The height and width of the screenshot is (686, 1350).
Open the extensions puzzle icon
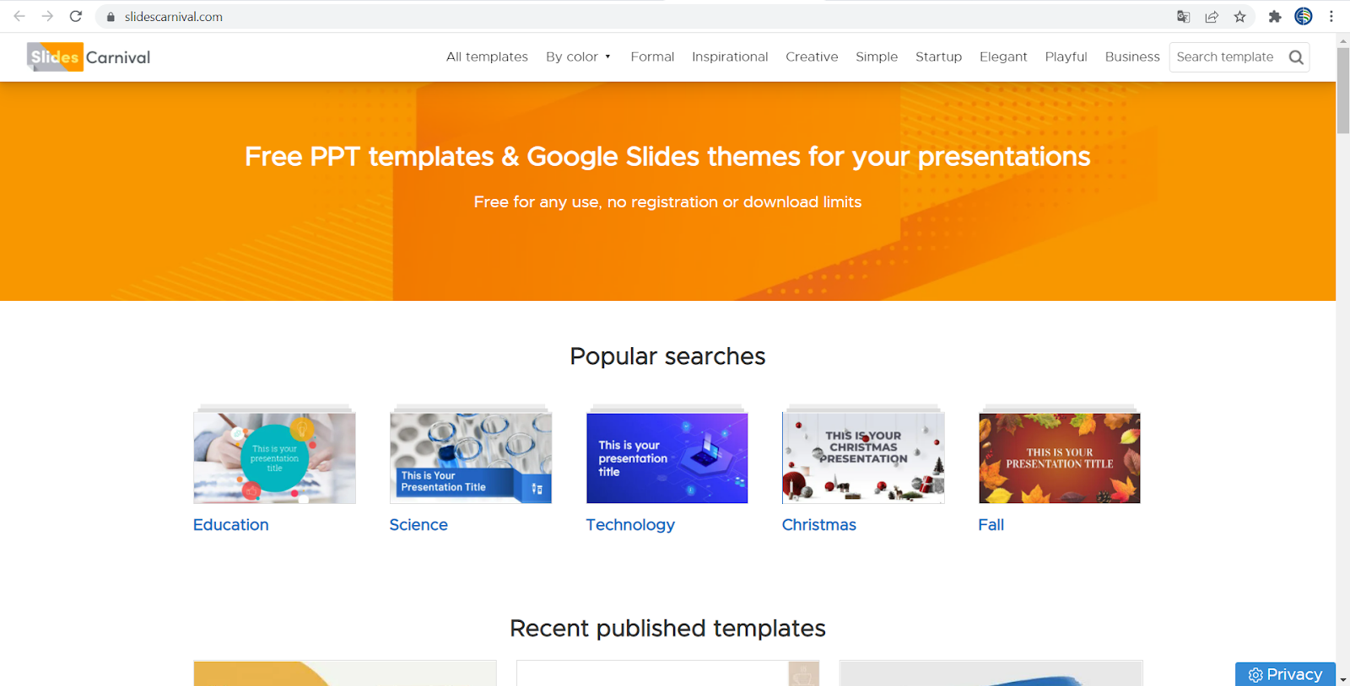coord(1275,17)
